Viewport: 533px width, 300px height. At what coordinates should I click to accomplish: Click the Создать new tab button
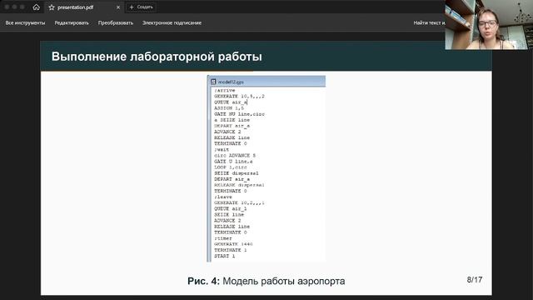141,7
